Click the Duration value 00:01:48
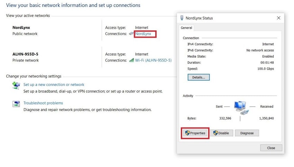Screen dimensions: 294x167 coord(267,63)
